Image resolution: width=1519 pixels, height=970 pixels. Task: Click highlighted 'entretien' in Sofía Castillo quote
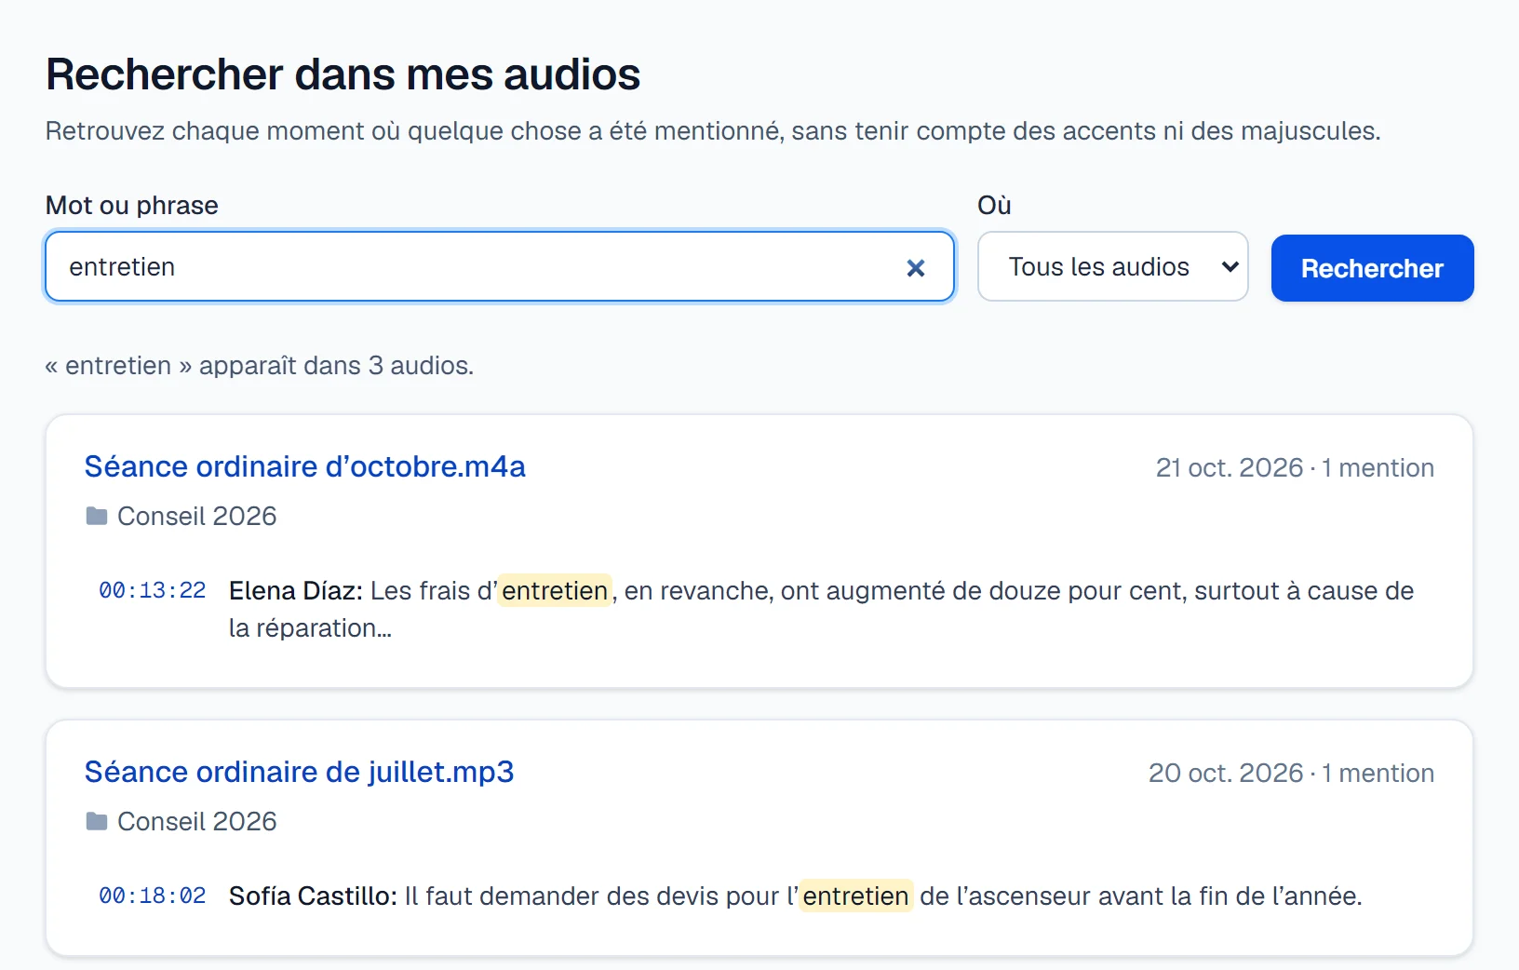856,896
